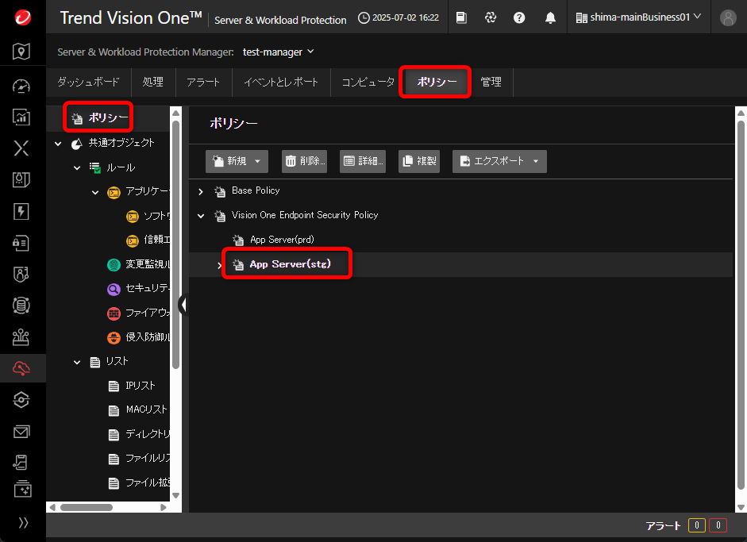747x542 pixels.
Task: Collapse the アプリケー tree node
Action: 95,192
